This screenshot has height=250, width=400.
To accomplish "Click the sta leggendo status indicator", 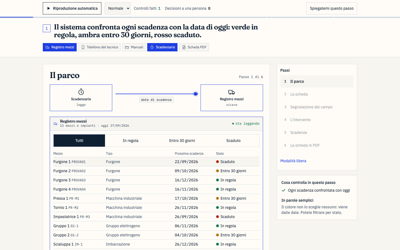I will [x=246, y=124].
